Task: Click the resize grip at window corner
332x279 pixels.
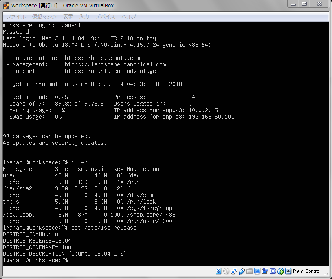Action: (327, 274)
